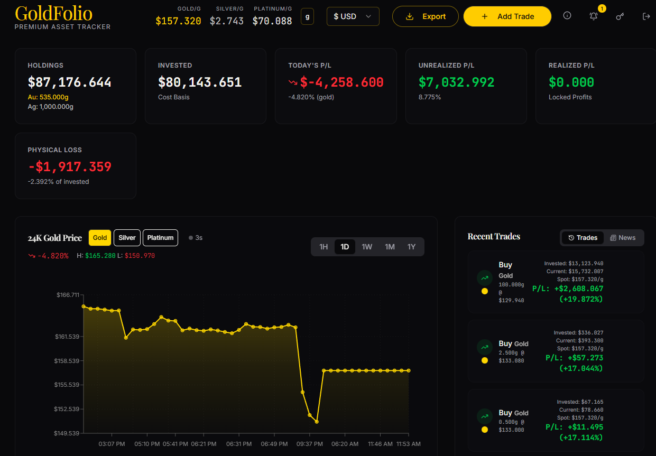Click the GoldFolio logo
Image resolution: width=656 pixels, height=456 pixels.
pos(53,13)
